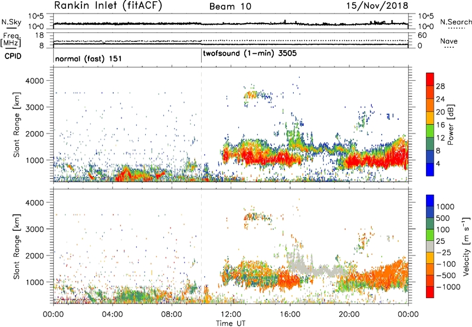This screenshot has width=472, height=327.
Task: Click the '08:00' time axis tick label
Action: (x=172, y=314)
